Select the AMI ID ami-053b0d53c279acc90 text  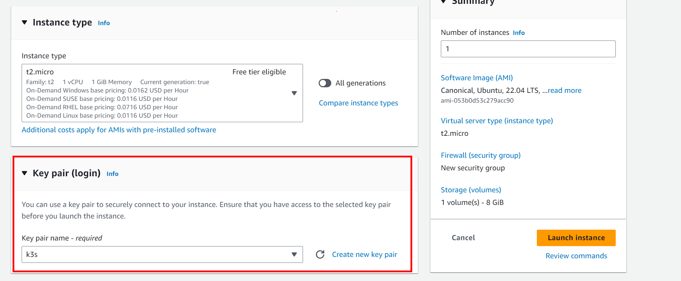477,101
